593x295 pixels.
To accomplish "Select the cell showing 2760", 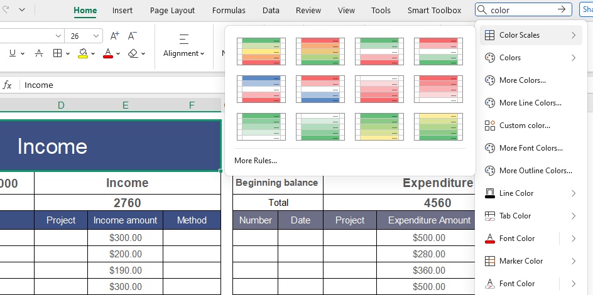I will pos(128,203).
